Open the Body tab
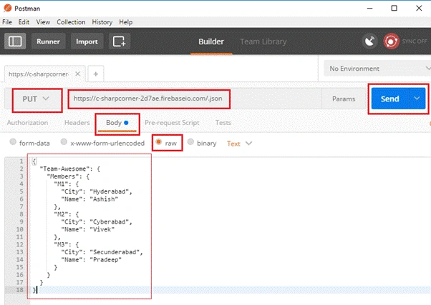This screenshot has width=431, height=305. click(x=117, y=123)
